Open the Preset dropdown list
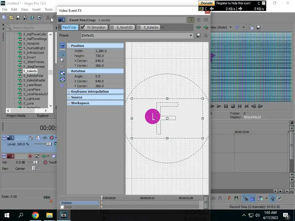Viewport: 295px width, 221px height. click(191, 35)
